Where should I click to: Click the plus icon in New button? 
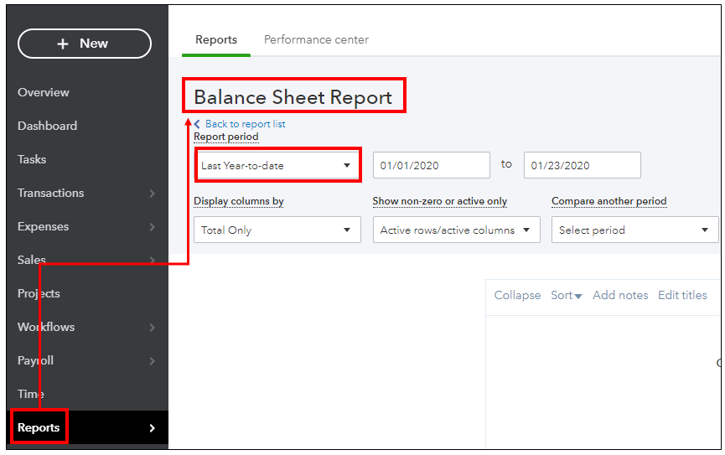[x=62, y=44]
